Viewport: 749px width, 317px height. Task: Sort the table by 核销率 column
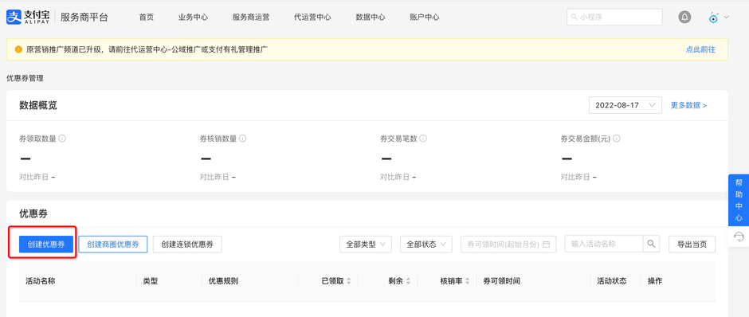click(455, 281)
